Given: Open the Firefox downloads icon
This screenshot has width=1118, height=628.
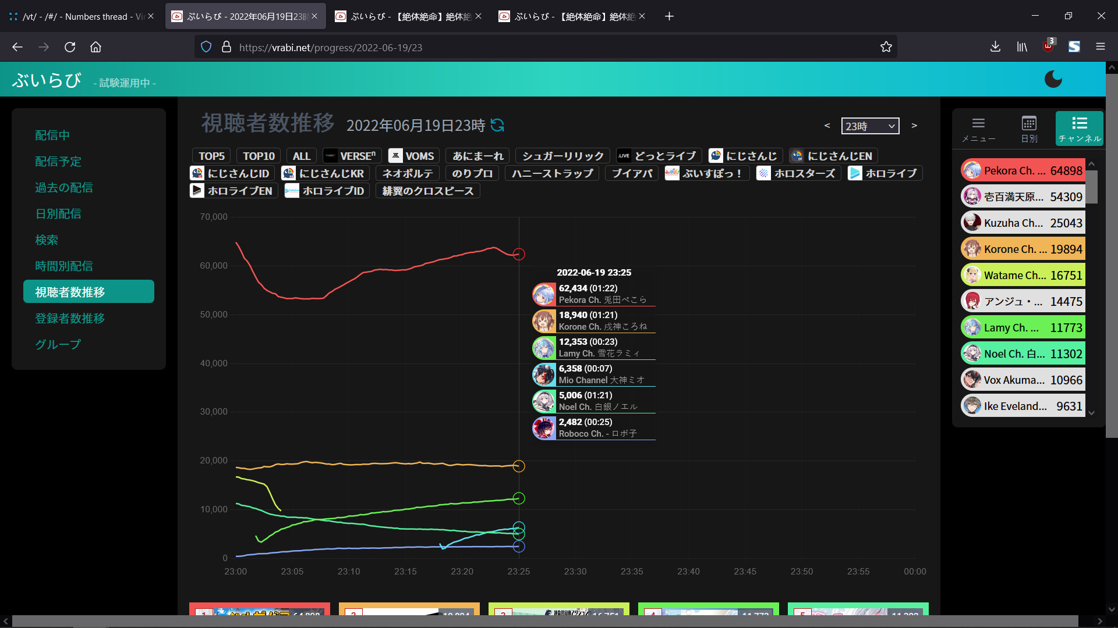Looking at the screenshot, I should (x=995, y=47).
